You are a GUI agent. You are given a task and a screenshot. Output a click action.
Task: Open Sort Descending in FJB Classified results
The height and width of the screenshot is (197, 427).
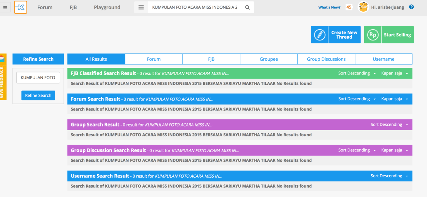(x=357, y=73)
